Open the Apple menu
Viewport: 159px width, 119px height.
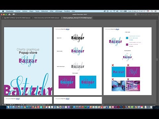point(3,11)
